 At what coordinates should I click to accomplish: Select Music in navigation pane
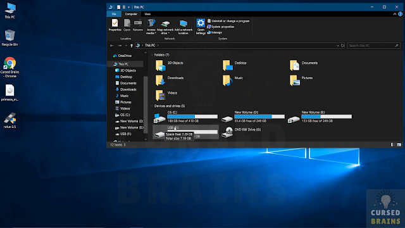pos(124,96)
